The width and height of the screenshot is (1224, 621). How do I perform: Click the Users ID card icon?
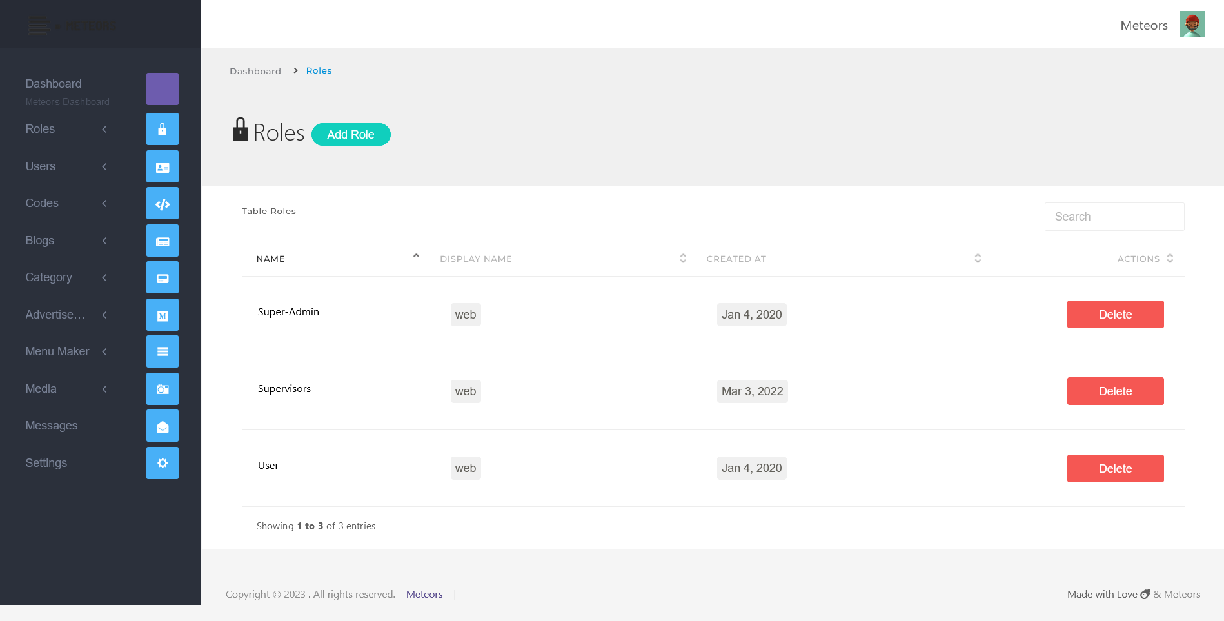click(x=163, y=166)
